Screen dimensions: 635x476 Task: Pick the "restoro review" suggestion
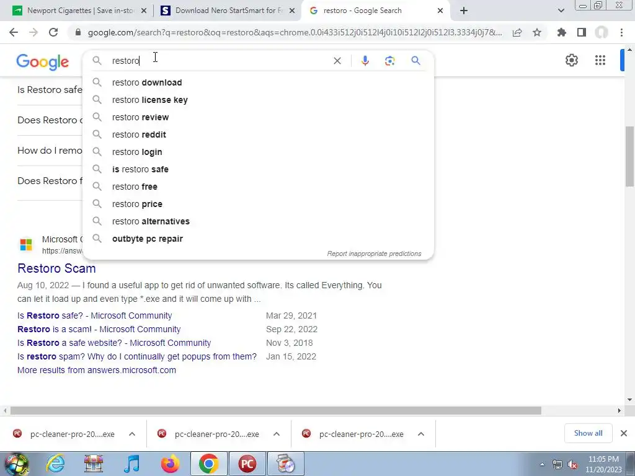pyautogui.click(x=259, y=117)
